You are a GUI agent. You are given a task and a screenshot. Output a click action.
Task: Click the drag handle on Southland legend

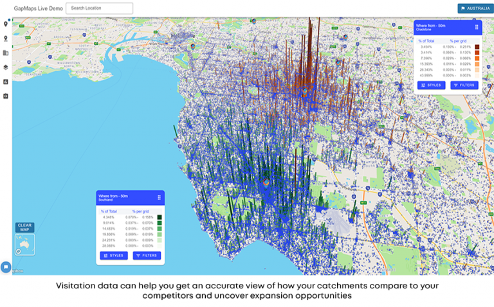[160, 197]
